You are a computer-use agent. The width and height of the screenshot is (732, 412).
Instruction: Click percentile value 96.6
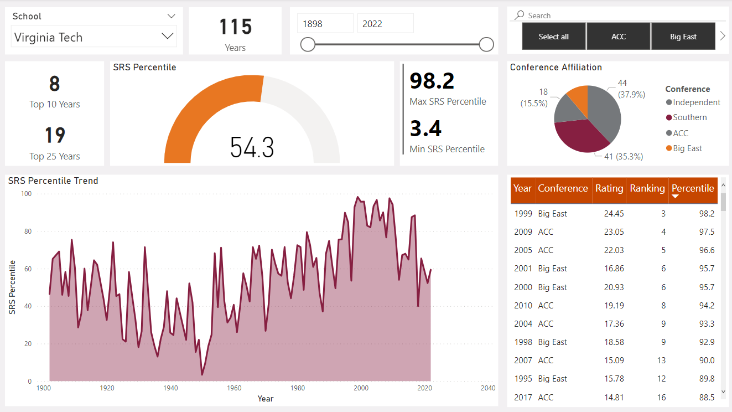click(x=707, y=250)
